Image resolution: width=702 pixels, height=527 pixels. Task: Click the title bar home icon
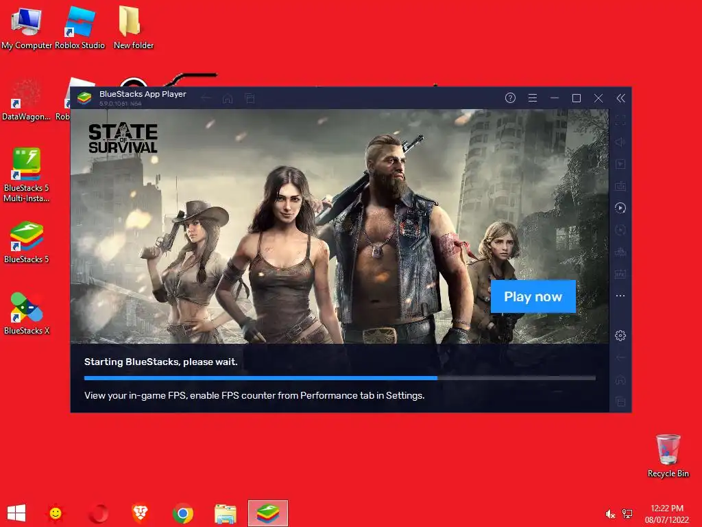[x=228, y=98]
